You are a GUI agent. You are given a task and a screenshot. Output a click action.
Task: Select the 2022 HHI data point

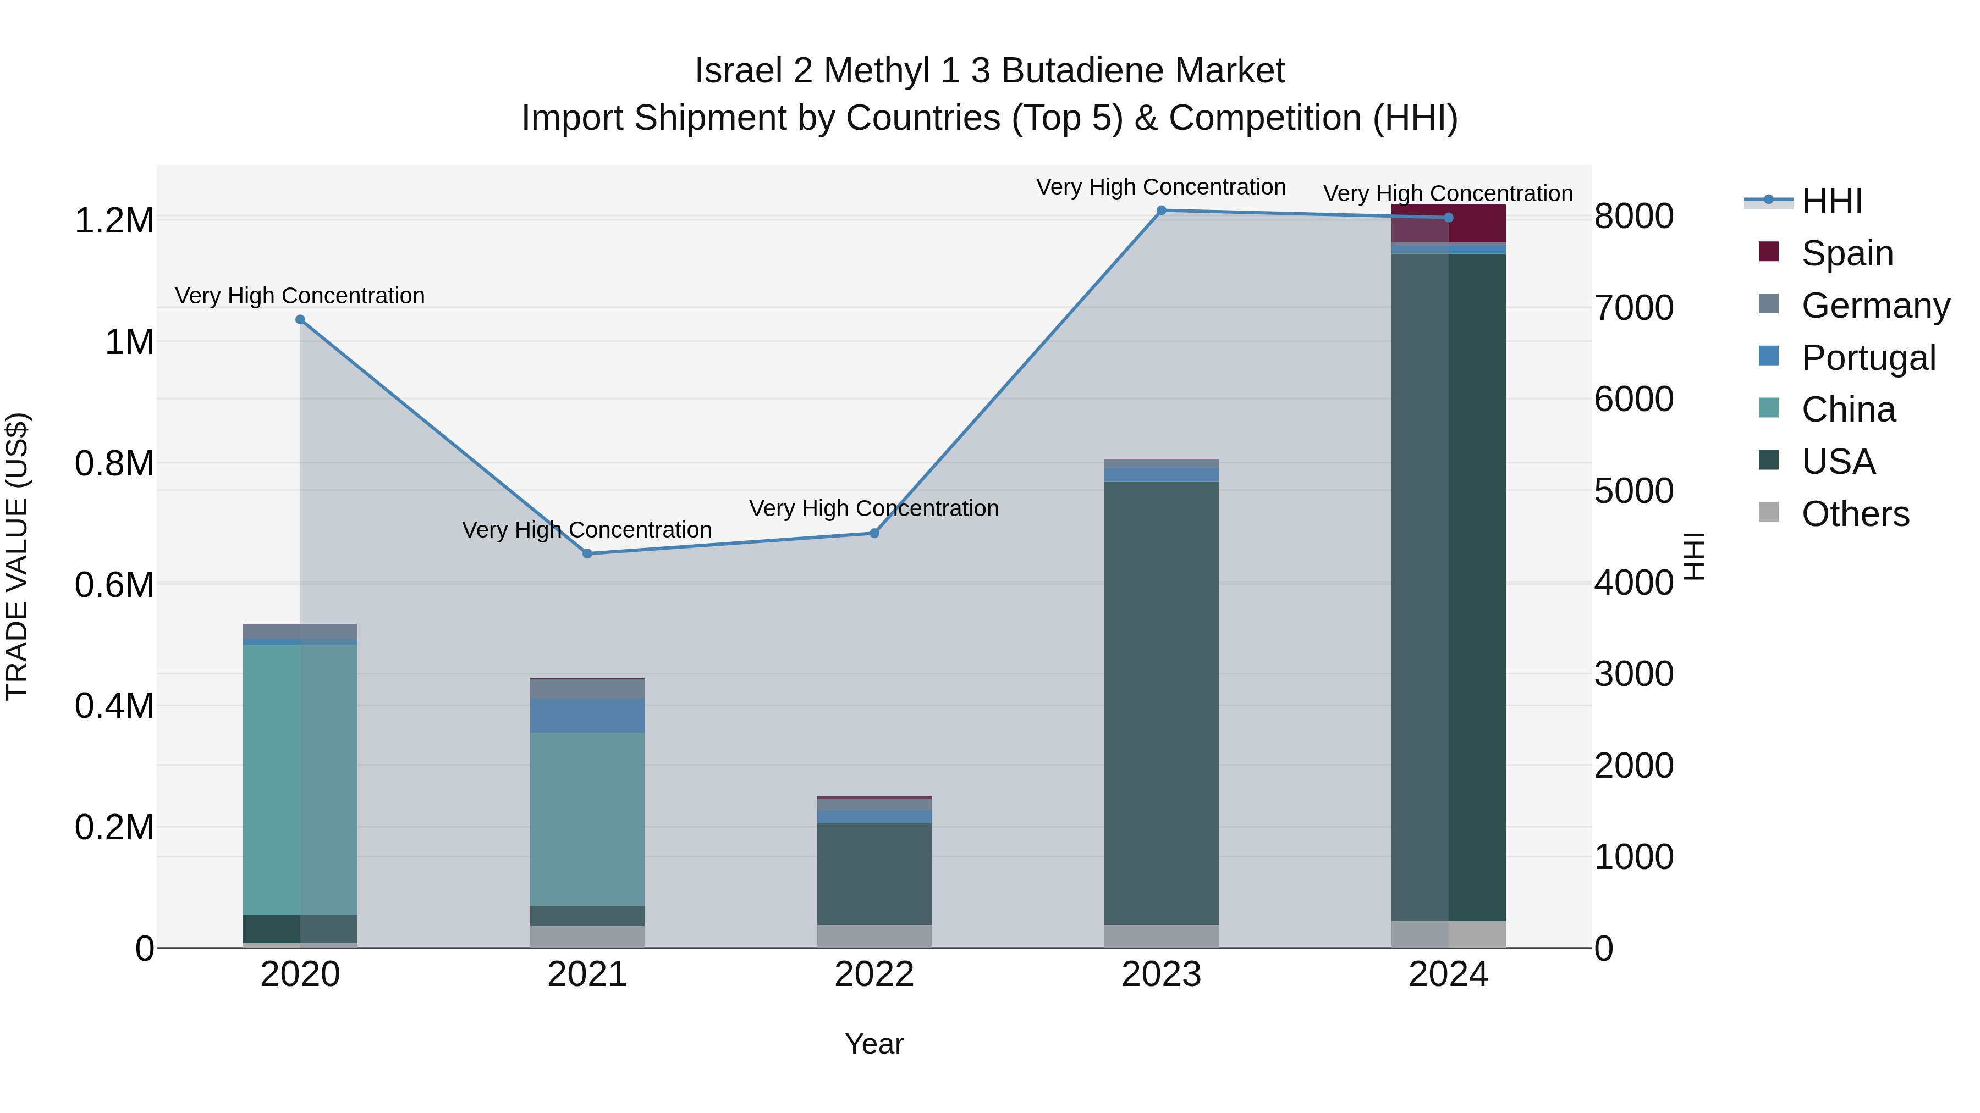[875, 533]
